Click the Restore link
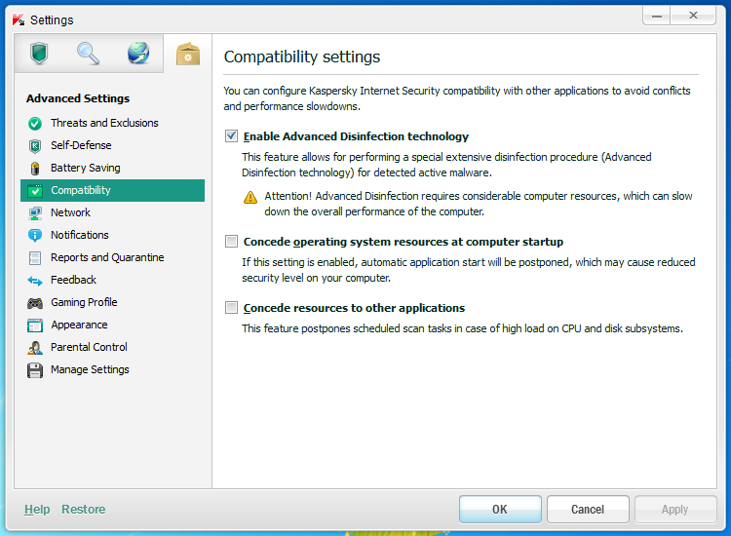The width and height of the screenshot is (731, 536). 83,510
